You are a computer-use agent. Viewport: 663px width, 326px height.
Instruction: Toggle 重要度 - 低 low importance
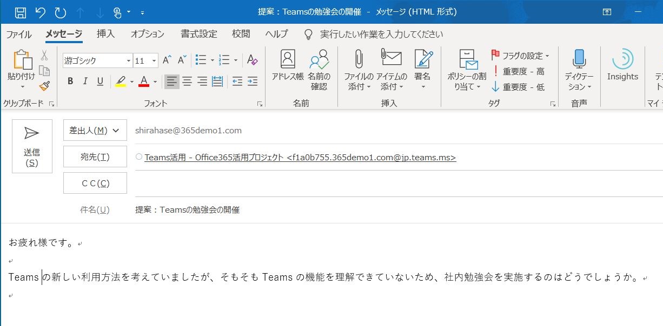(x=518, y=87)
